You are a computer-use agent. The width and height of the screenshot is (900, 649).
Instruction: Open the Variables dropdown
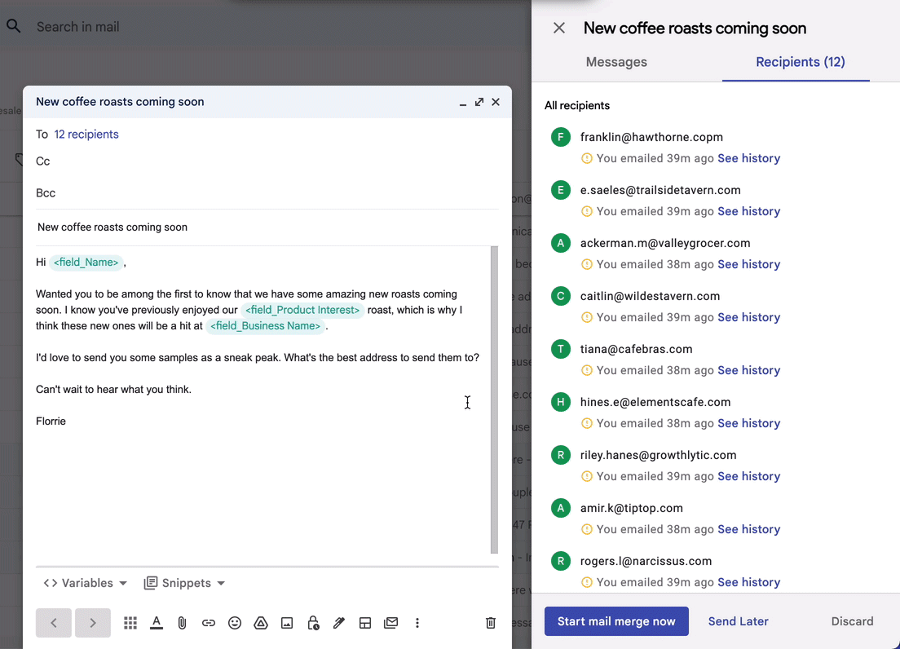(85, 583)
